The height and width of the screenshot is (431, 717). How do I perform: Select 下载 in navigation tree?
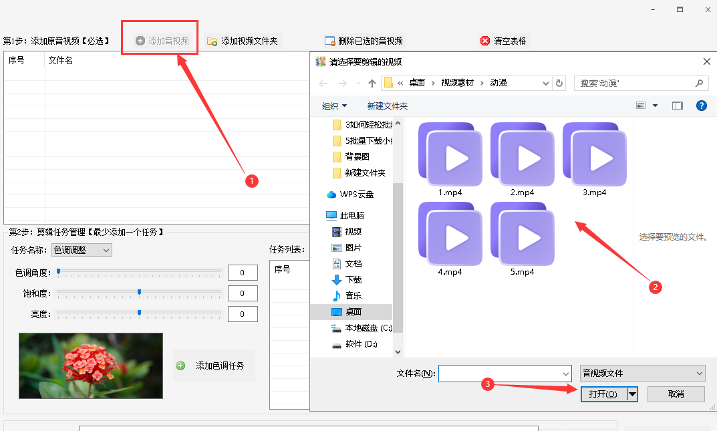[347, 280]
